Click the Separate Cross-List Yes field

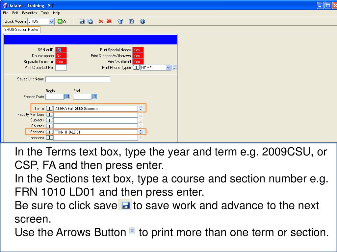pyautogui.click(x=61, y=62)
